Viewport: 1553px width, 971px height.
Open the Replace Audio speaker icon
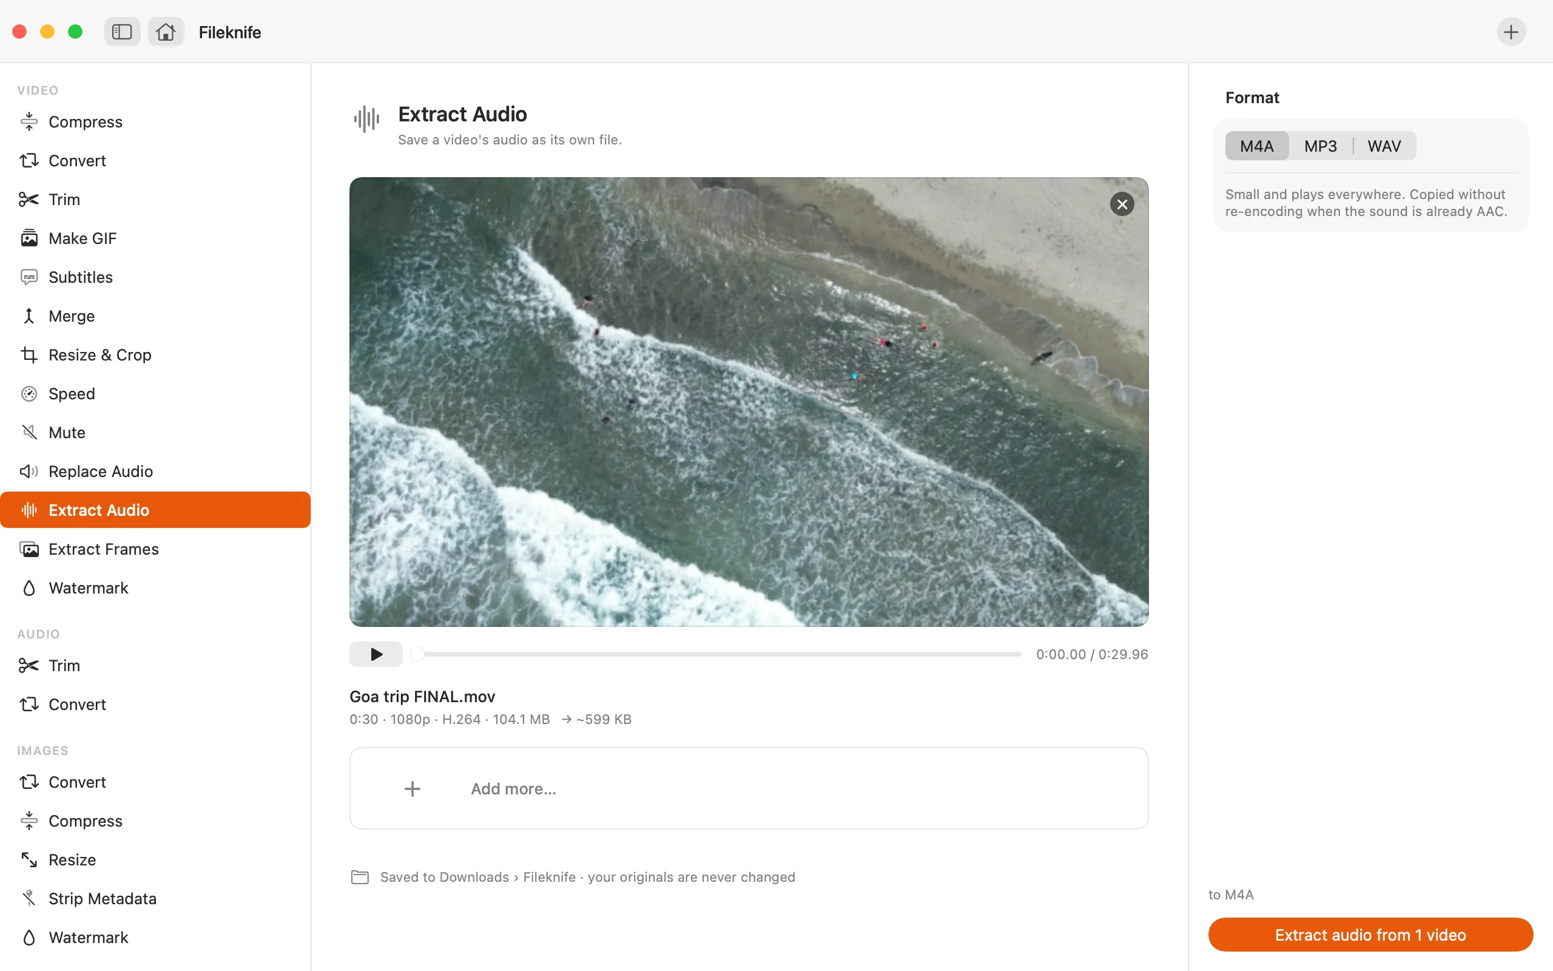pyautogui.click(x=29, y=472)
